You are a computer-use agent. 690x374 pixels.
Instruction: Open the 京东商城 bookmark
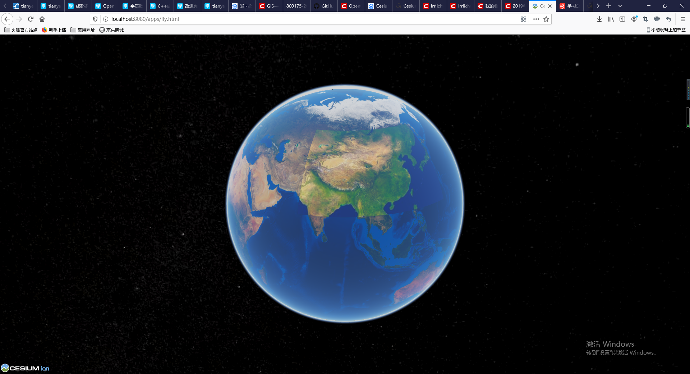pos(111,30)
